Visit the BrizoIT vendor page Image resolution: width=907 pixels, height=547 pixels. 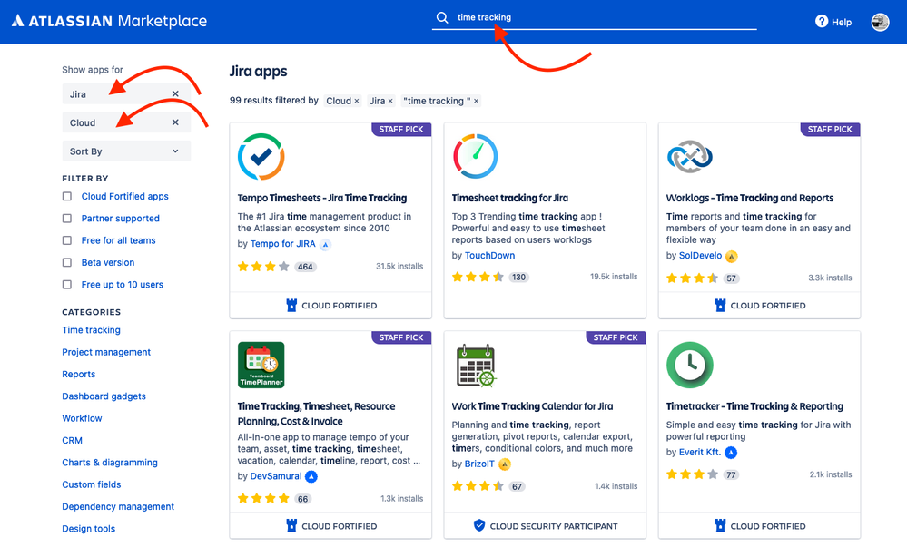479,464
